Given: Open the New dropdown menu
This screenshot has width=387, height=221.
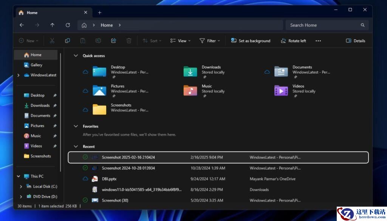Looking at the screenshot, I should tap(29, 41).
